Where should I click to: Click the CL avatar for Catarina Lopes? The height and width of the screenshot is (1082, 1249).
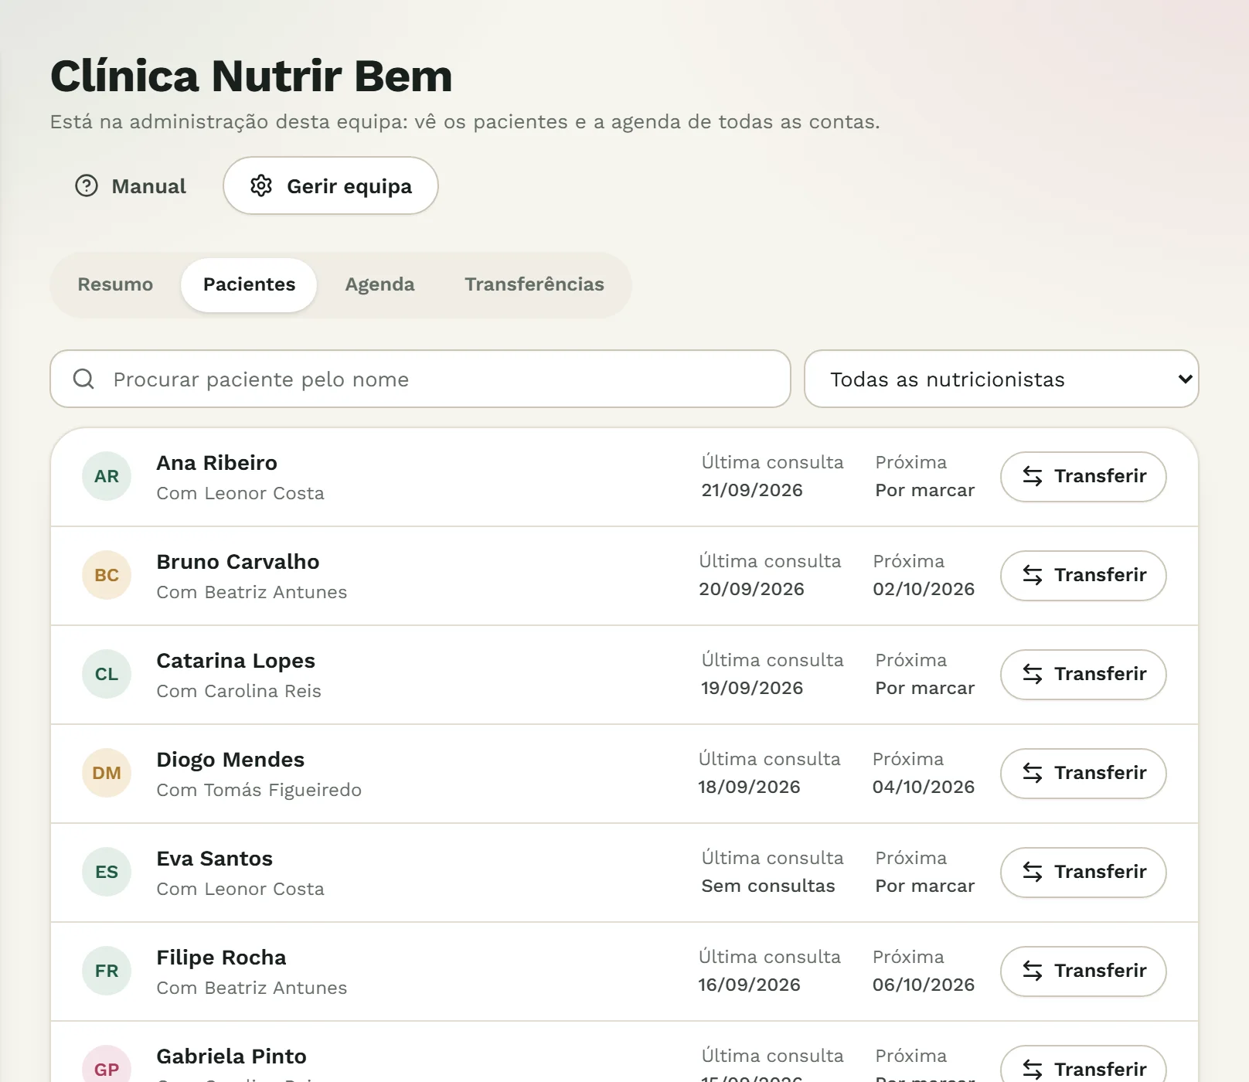click(x=107, y=674)
